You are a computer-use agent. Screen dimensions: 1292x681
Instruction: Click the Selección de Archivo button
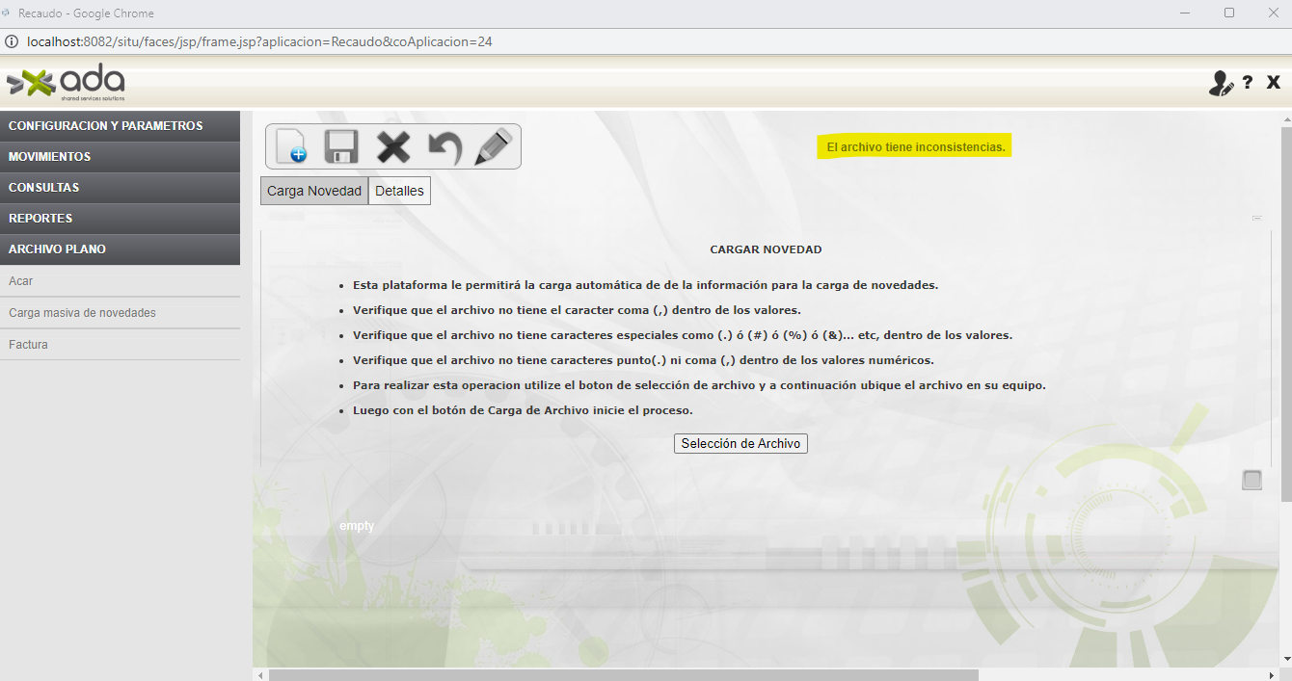pyautogui.click(x=740, y=443)
